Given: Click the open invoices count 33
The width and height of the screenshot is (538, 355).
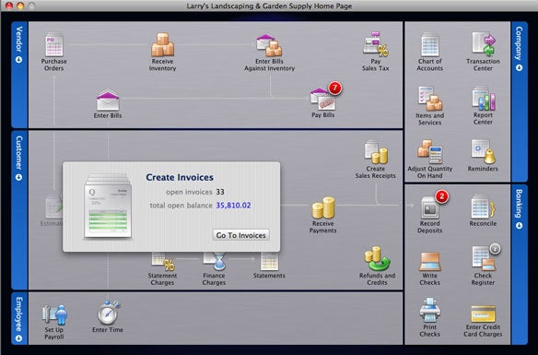Looking at the screenshot, I should coord(220,192).
